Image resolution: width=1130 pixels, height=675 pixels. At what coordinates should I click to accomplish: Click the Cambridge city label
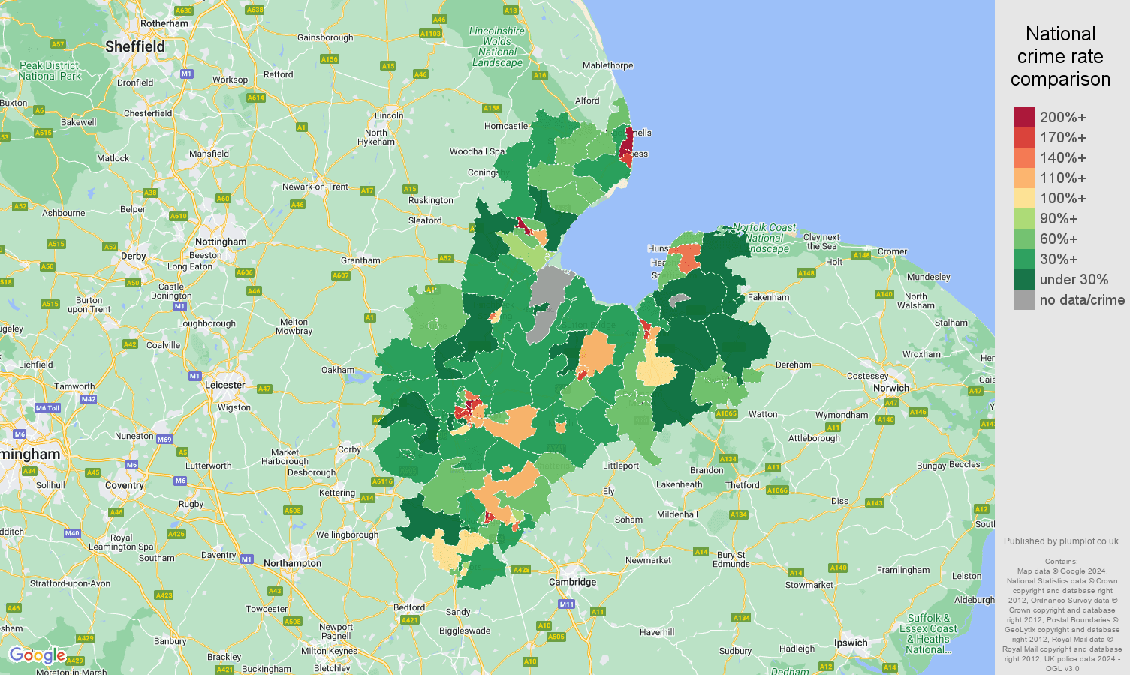coord(572,582)
